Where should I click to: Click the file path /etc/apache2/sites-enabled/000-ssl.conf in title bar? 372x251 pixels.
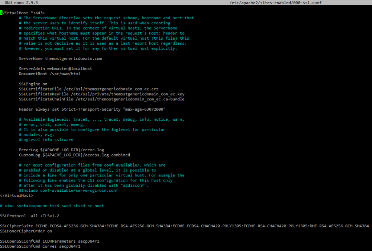(275, 3)
